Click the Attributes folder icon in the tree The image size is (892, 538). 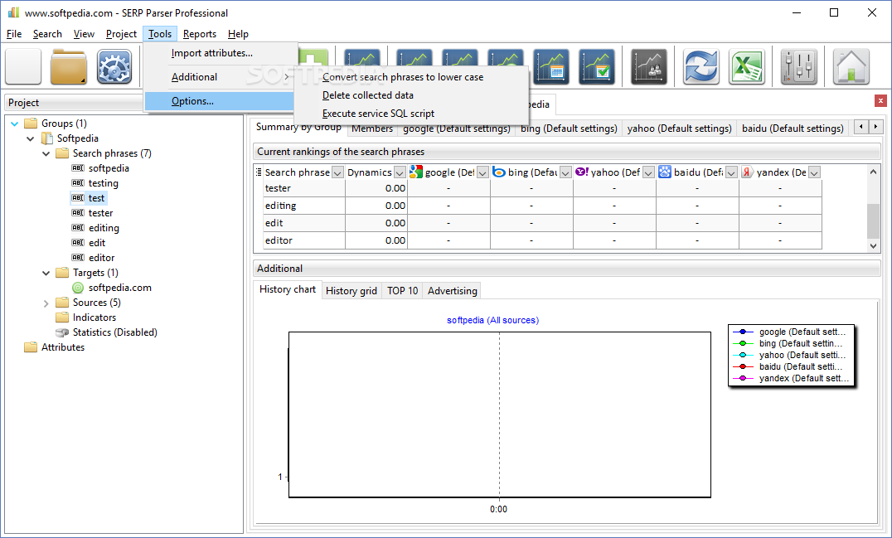31,347
